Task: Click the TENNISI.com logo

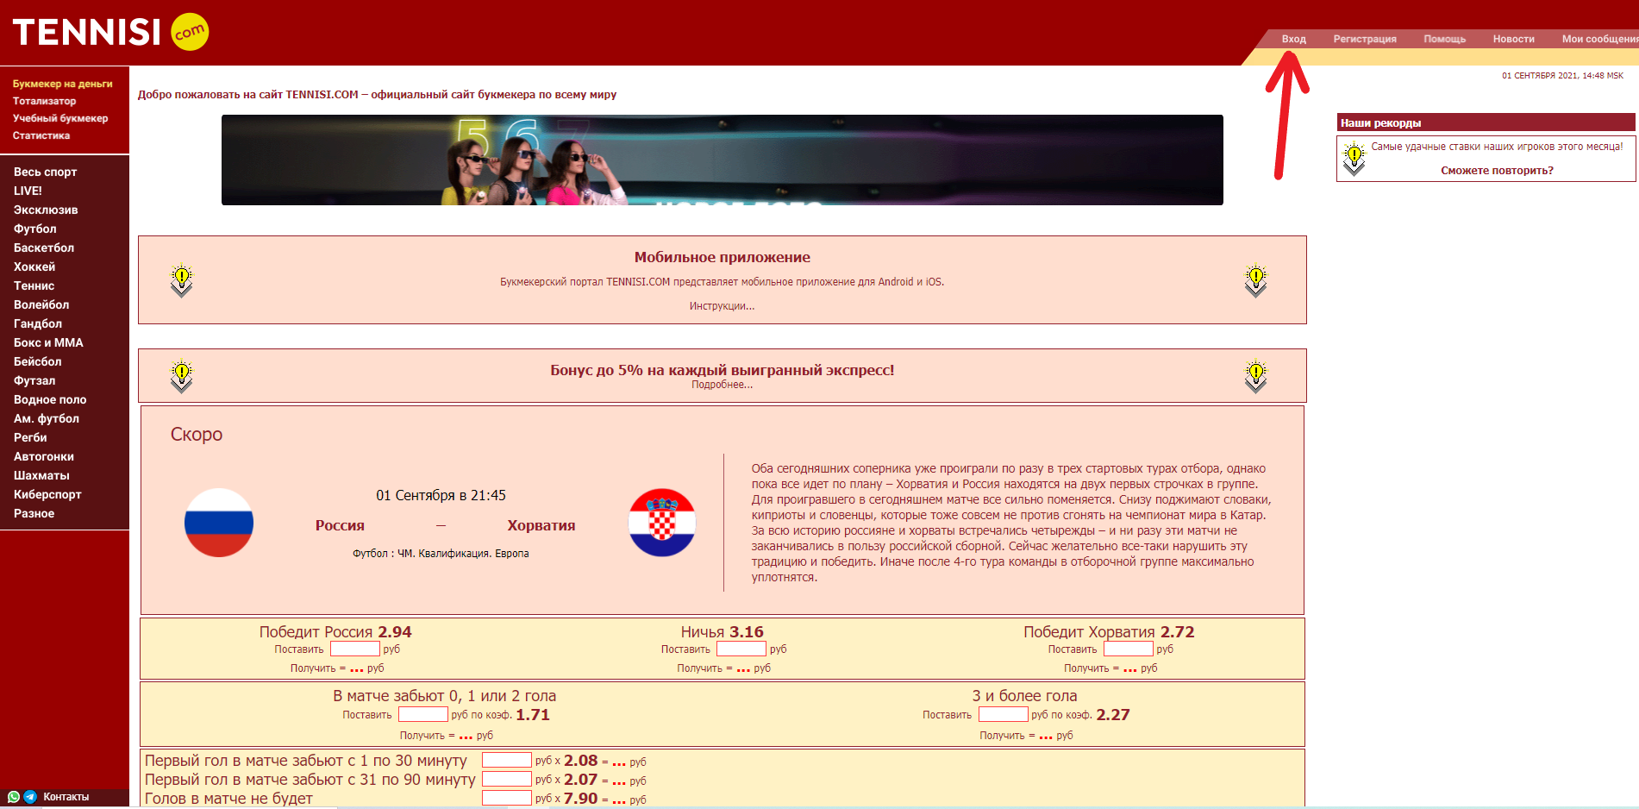Action: tap(110, 32)
